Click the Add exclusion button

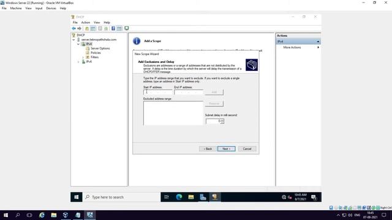[214, 92]
